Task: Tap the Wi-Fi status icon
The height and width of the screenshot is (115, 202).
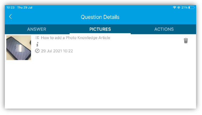Action: pos(174,7)
